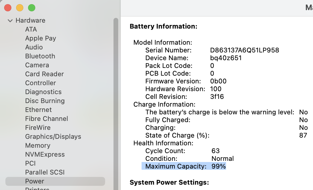The width and height of the screenshot is (313, 190).
Task: Select Graphics/Displays in the sidebar
Action: pyautogui.click(x=53, y=137)
